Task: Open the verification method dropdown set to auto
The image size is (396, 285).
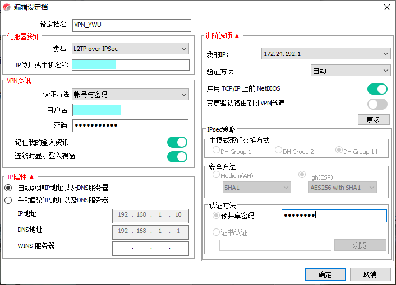Action: [350, 71]
